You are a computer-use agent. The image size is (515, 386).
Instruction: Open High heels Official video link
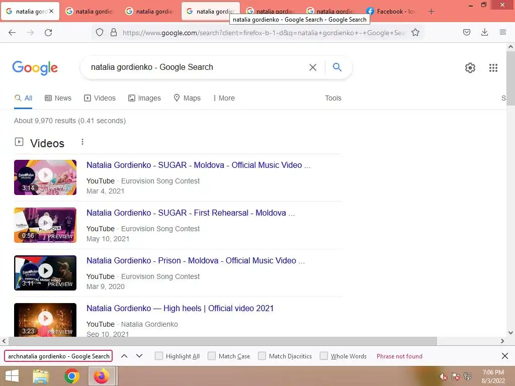[180, 308]
